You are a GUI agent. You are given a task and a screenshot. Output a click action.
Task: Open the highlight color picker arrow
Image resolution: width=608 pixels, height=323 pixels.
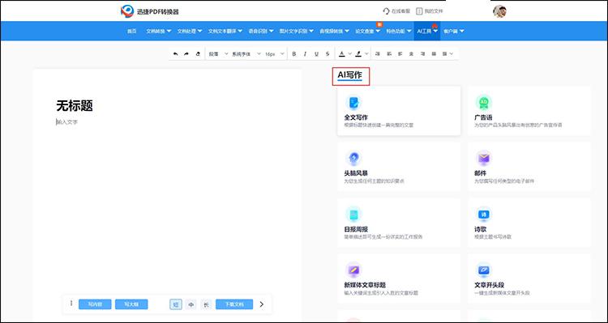366,53
